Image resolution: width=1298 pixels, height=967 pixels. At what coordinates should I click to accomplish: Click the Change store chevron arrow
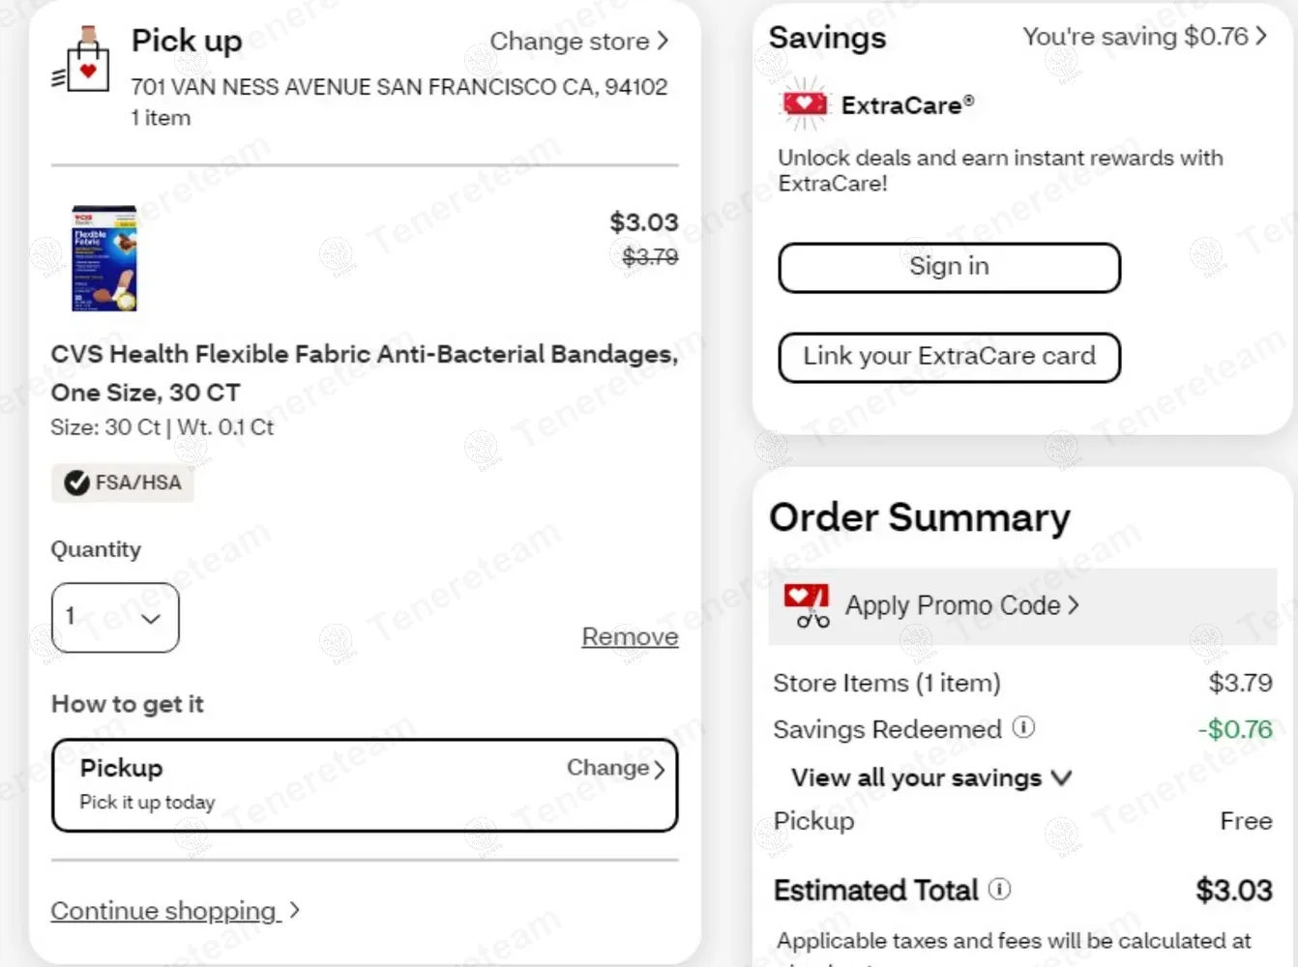pos(663,41)
